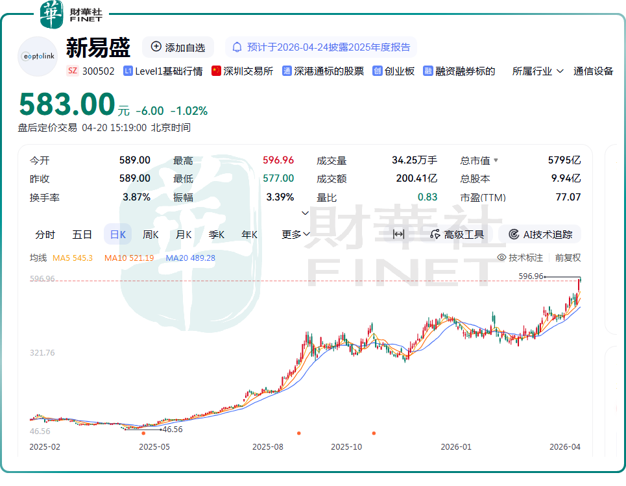Click the chart width expand icon
Viewport: 626px width, 486px height.
399,234
